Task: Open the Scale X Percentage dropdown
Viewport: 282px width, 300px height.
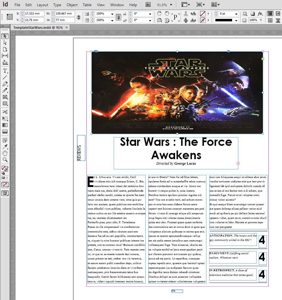Action: pyautogui.click(x=112, y=14)
